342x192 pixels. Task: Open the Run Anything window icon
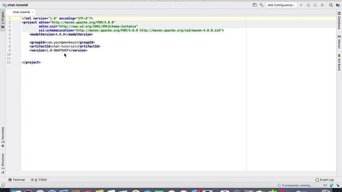[x=254, y=5]
